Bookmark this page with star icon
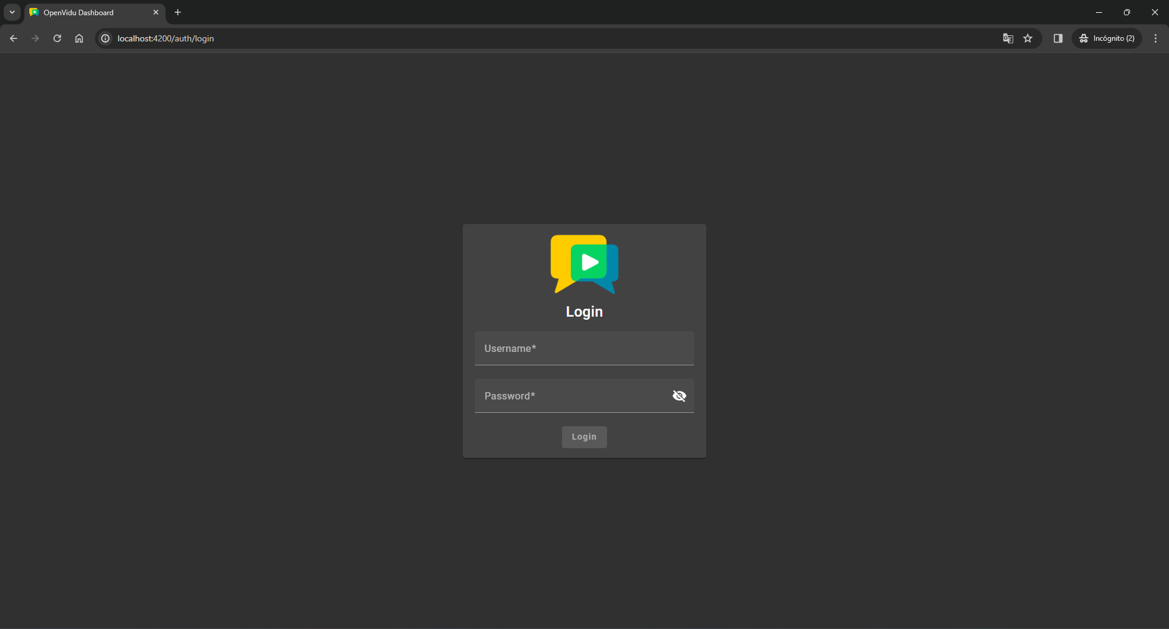This screenshot has width=1169, height=629. pyautogui.click(x=1028, y=38)
